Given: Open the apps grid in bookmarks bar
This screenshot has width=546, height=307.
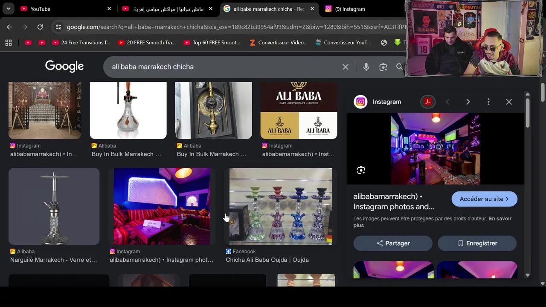Looking at the screenshot, I should [8, 43].
